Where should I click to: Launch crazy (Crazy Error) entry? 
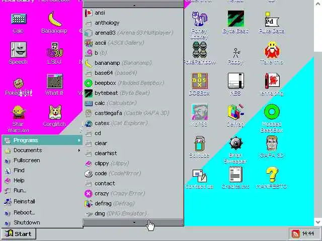pos(133,193)
